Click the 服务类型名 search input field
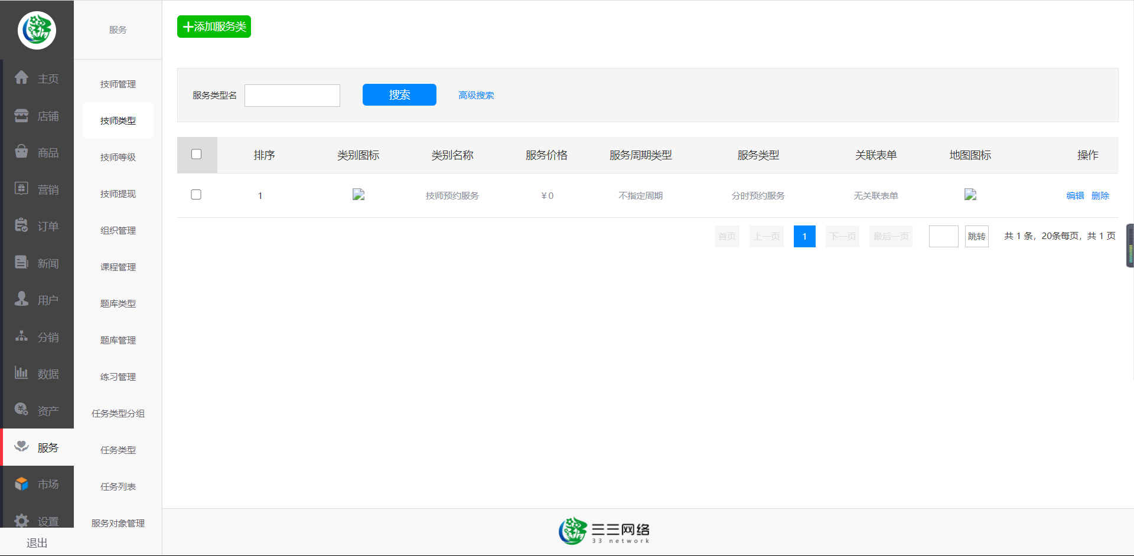 pos(292,96)
